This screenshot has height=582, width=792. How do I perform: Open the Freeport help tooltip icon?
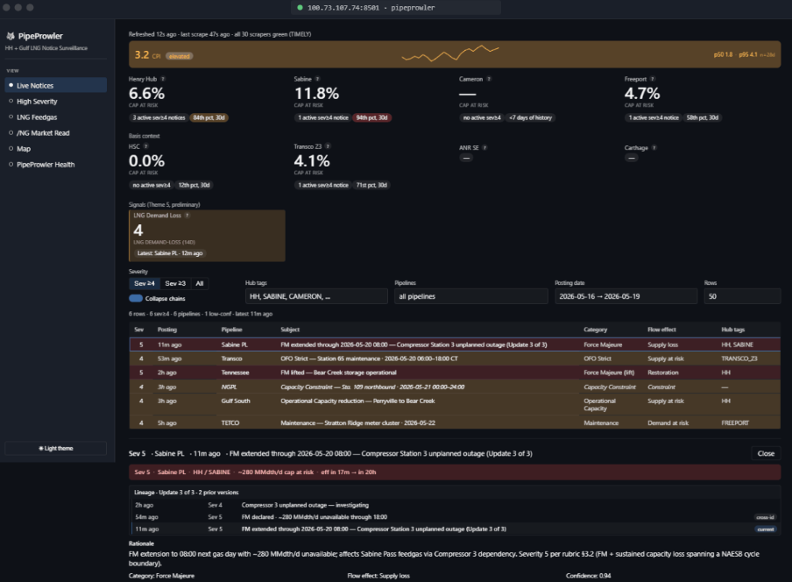point(652,79)
